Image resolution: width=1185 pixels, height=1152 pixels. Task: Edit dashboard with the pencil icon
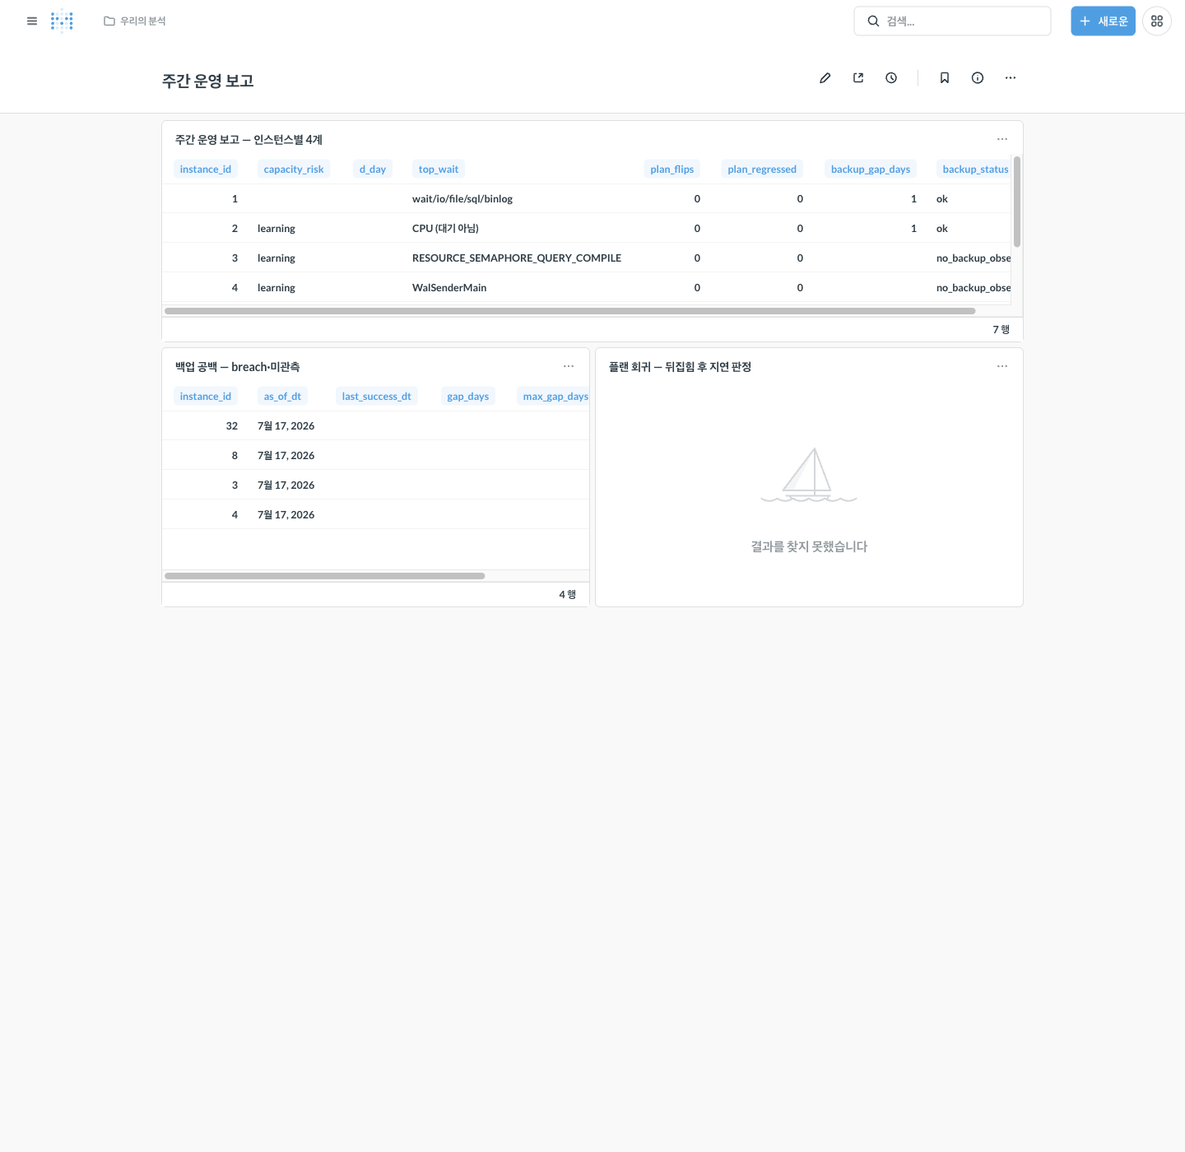point(825,78)
